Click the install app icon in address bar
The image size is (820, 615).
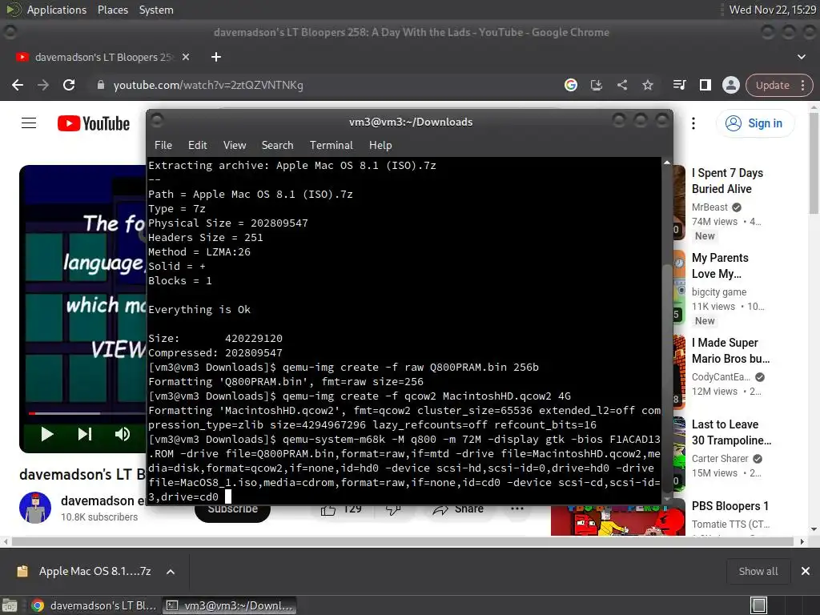(596, 85)
